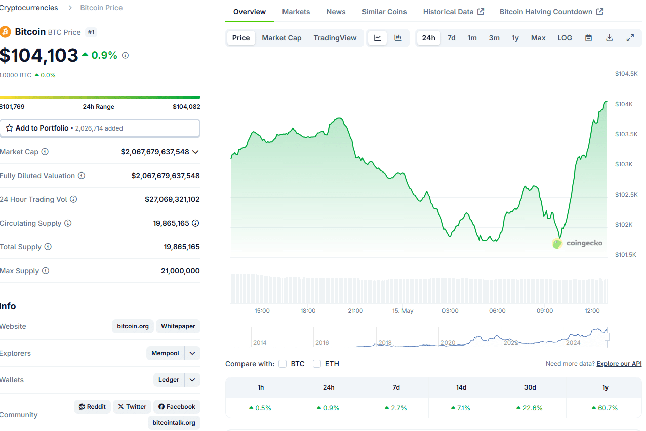Expand Market Cap details chevron
Viewport: 646px width, 431px height.
click(x=195, y=152)
